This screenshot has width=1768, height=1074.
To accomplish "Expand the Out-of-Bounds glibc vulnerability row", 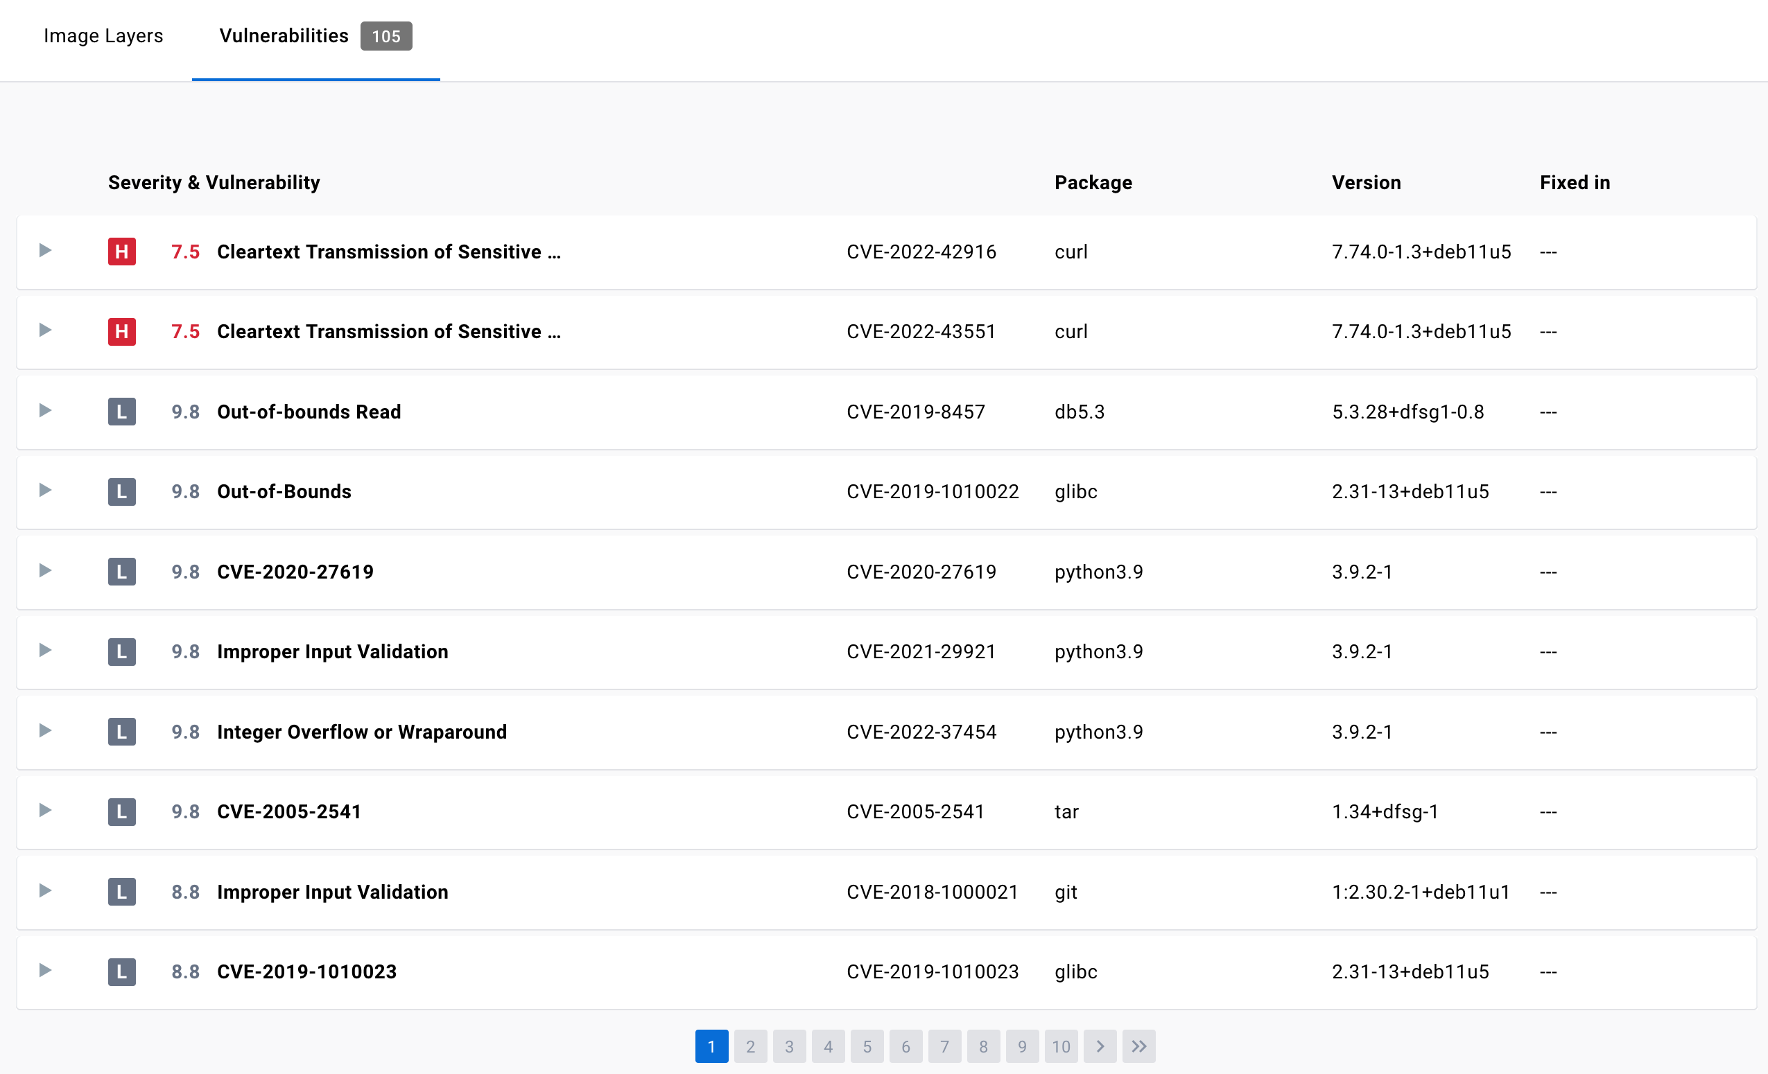I will (46, 491).
